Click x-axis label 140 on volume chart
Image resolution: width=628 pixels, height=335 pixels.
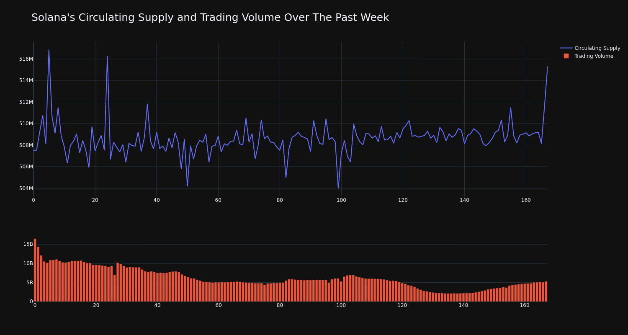click(x=463, y=305)
